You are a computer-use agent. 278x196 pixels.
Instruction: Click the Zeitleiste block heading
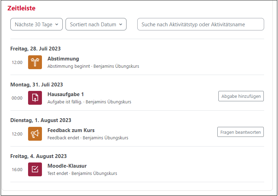tap(21, 8)
